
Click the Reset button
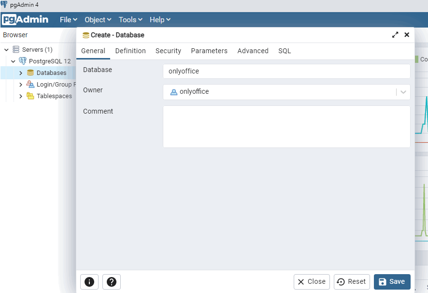click(352, 281)
